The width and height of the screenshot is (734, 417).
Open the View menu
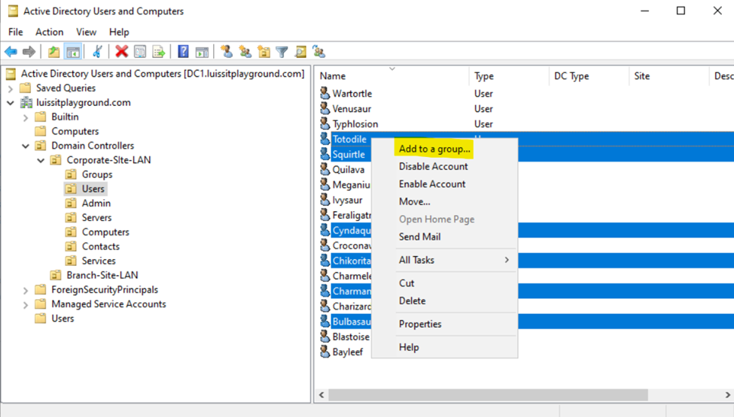86,32
